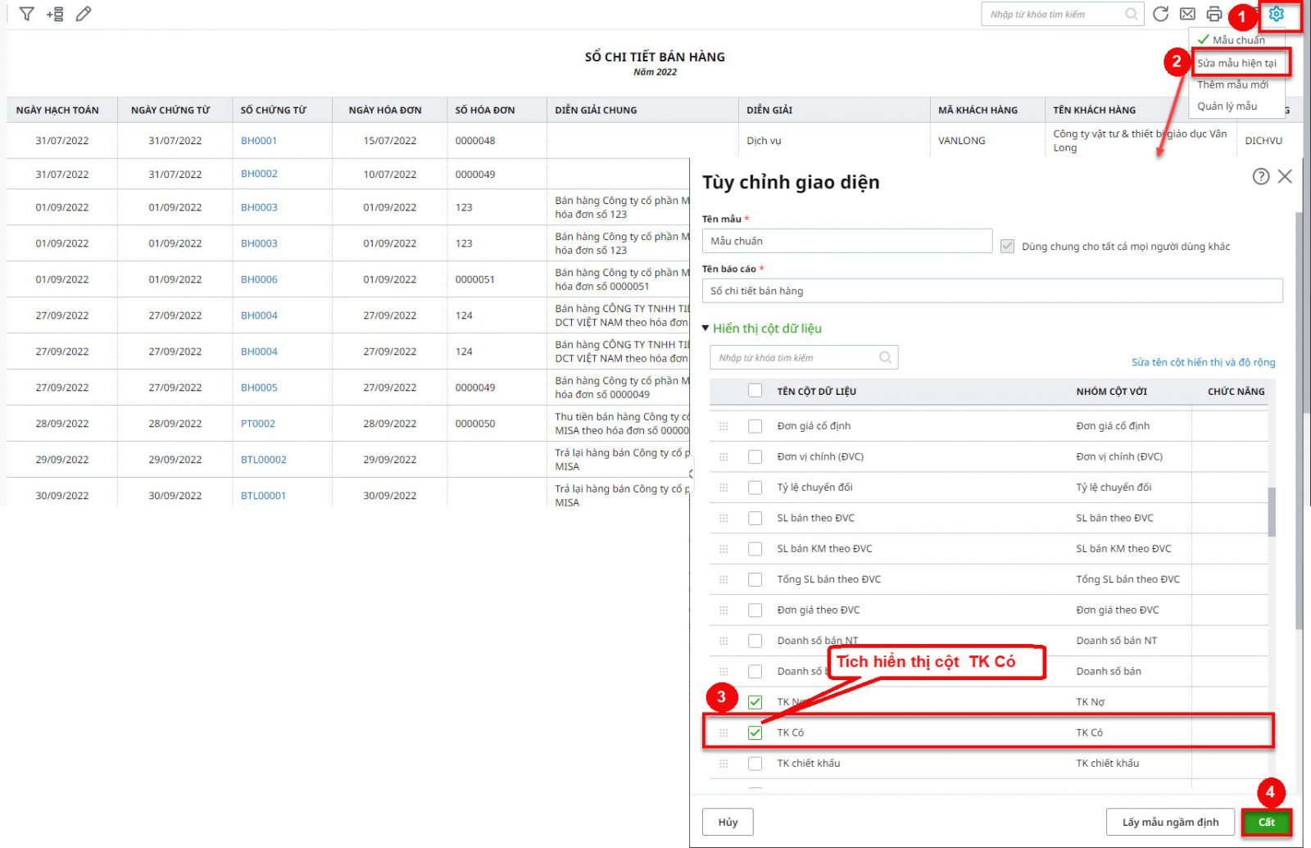Click the filter funnel icon
Image resolution: width=1311 pixels, height=848 pixels.
pyautogui.click(x=26, y=14)
